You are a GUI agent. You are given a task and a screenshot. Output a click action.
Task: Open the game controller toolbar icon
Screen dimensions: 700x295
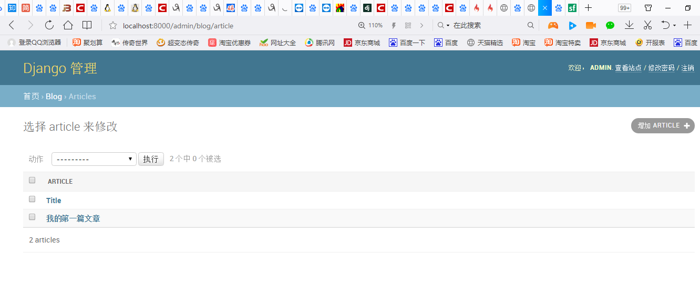tap(553, 25)
